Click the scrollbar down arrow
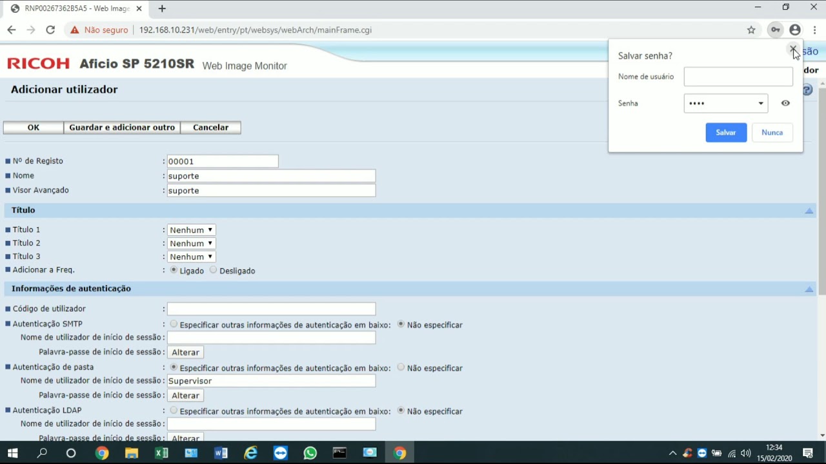 tap(821, 436)
